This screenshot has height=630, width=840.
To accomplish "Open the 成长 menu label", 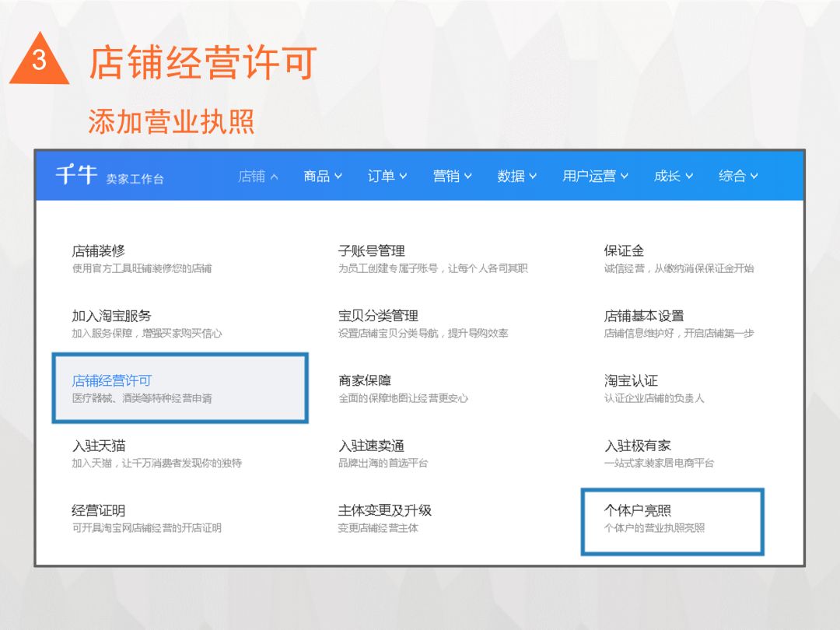I will coord(667,176).
